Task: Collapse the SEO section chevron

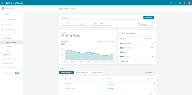Action: (20, 34)
